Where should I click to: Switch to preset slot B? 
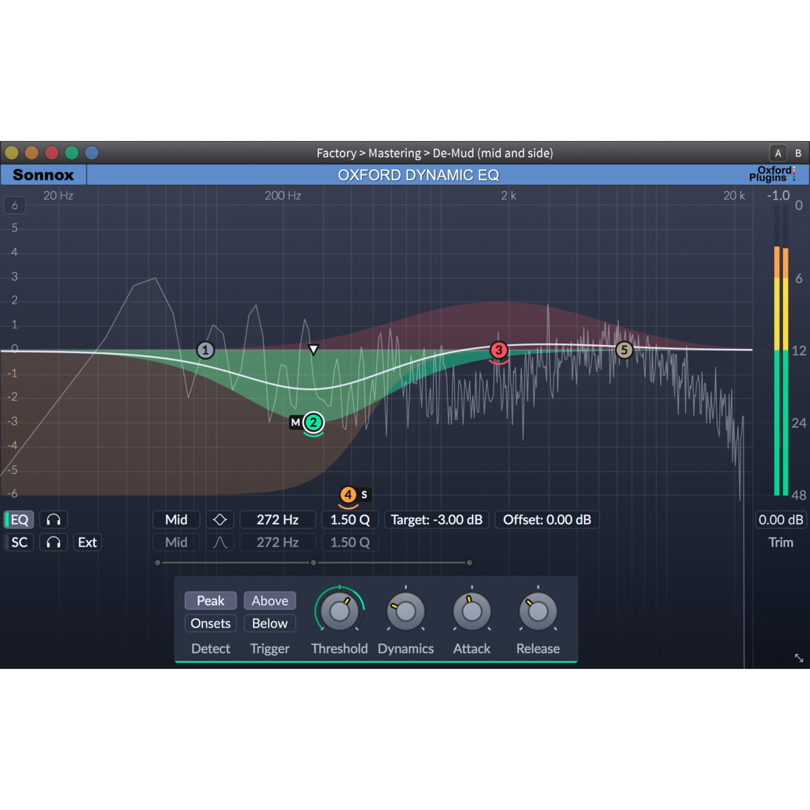click(796, 153)
